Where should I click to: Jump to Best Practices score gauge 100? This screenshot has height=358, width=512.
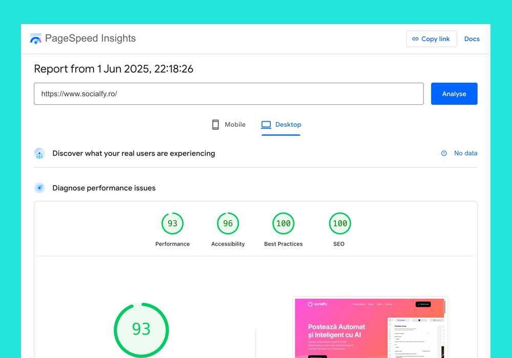(284, 223)
